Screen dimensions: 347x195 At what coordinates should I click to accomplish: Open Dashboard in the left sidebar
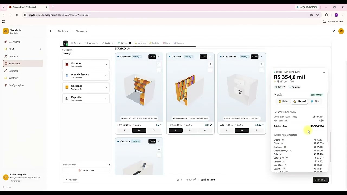(x=23, y=42)
